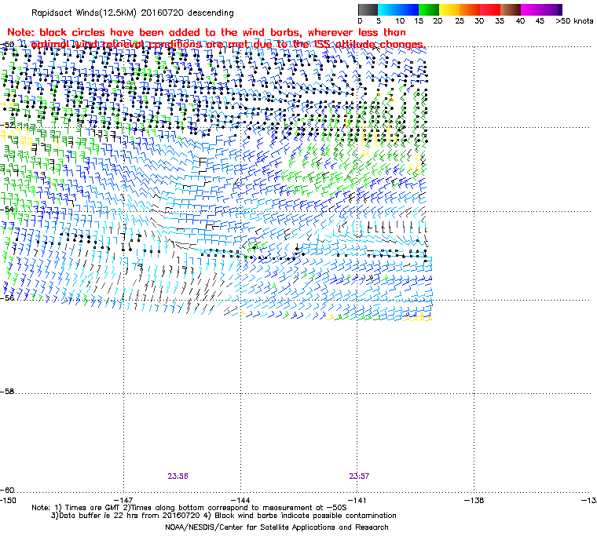
Task: Click the title 'Rapidsact Winds(12.5KM) 20160720 descending'
Action: pos(133,13)
